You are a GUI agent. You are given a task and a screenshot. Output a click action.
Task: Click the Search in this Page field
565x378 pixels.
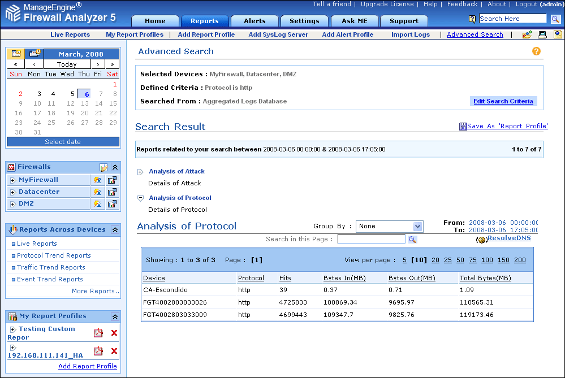tap(371, 240)
